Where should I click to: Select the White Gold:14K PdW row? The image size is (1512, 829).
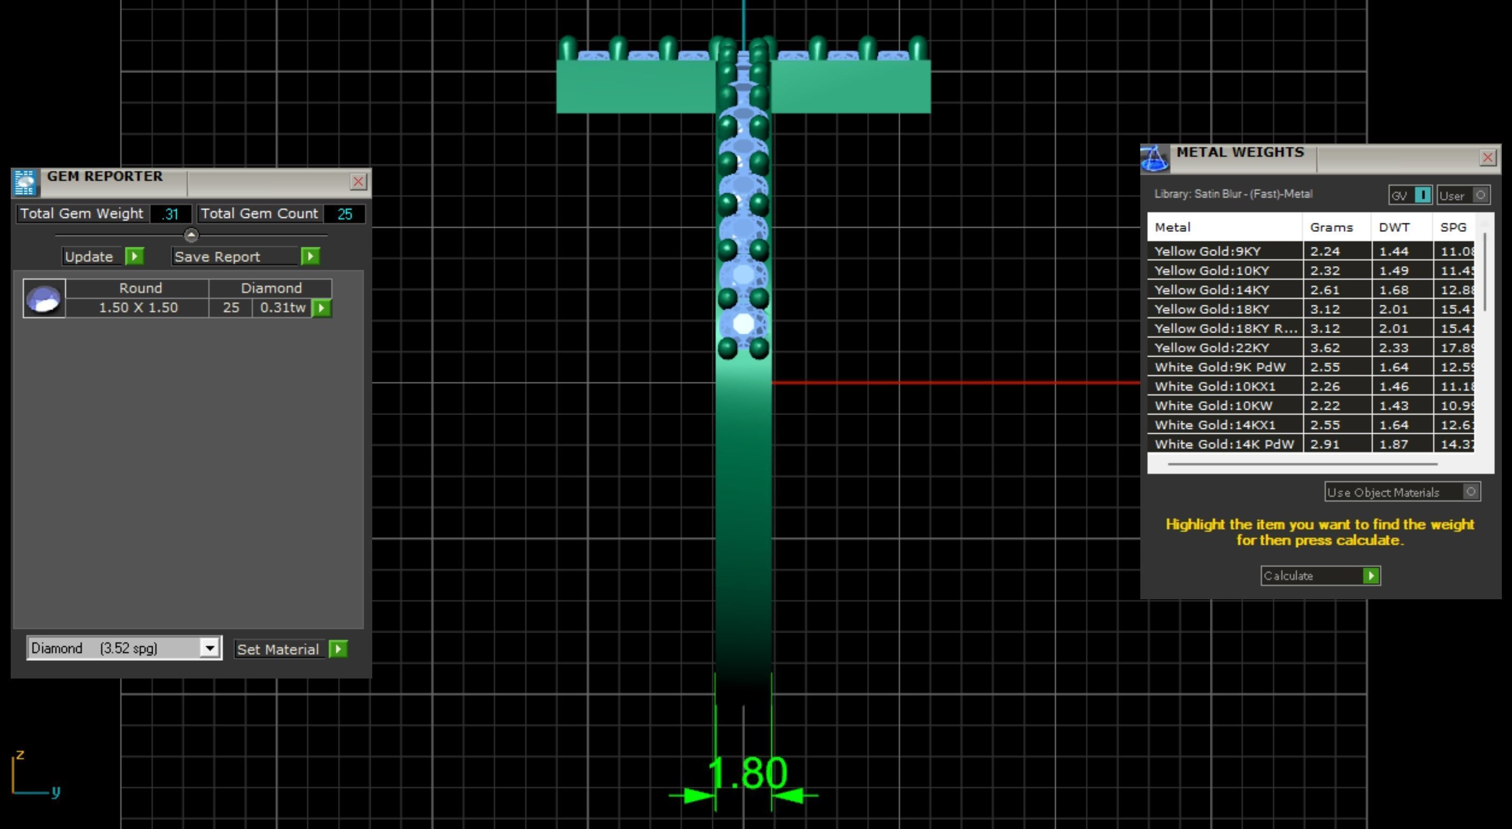pos(1224,444)
